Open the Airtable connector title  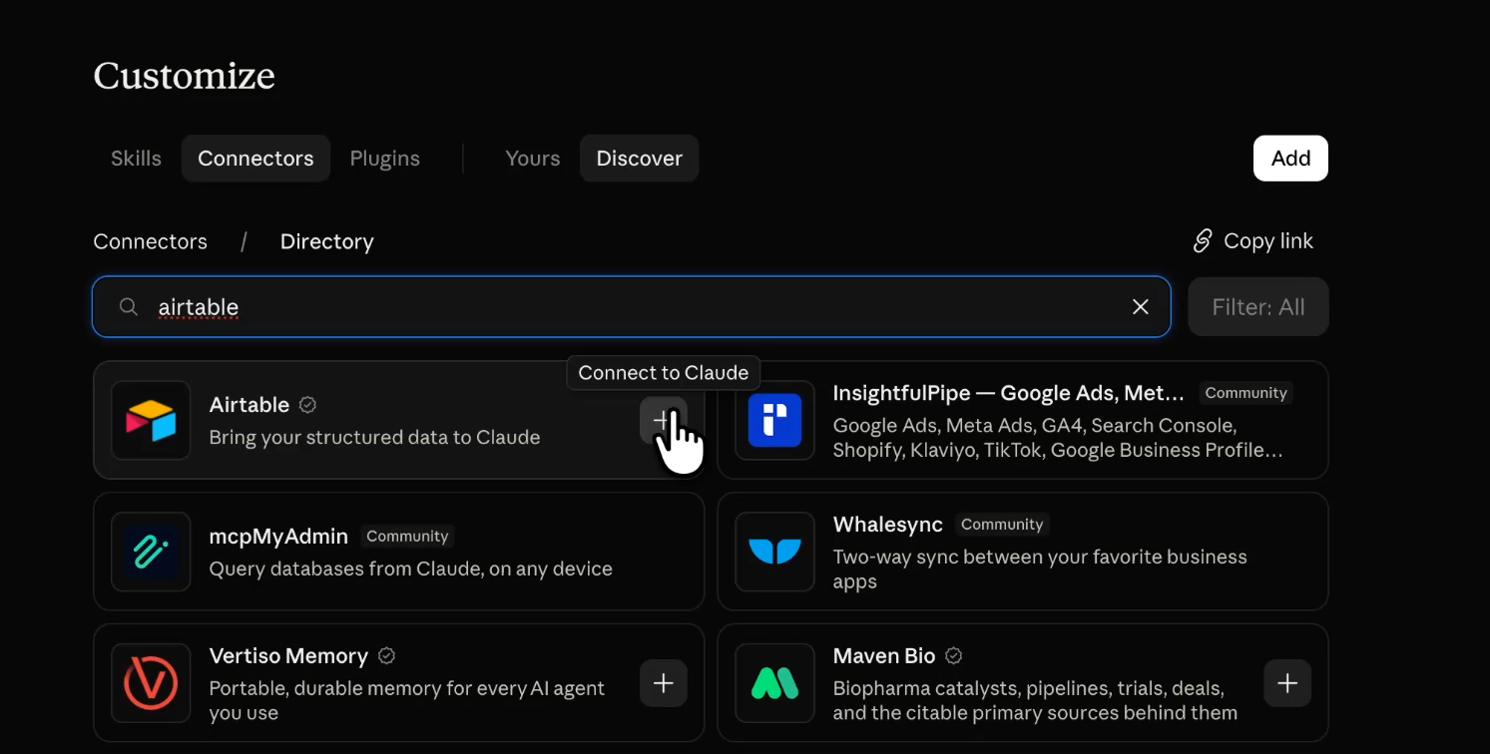pyautogui.click(x=249, y=405)
